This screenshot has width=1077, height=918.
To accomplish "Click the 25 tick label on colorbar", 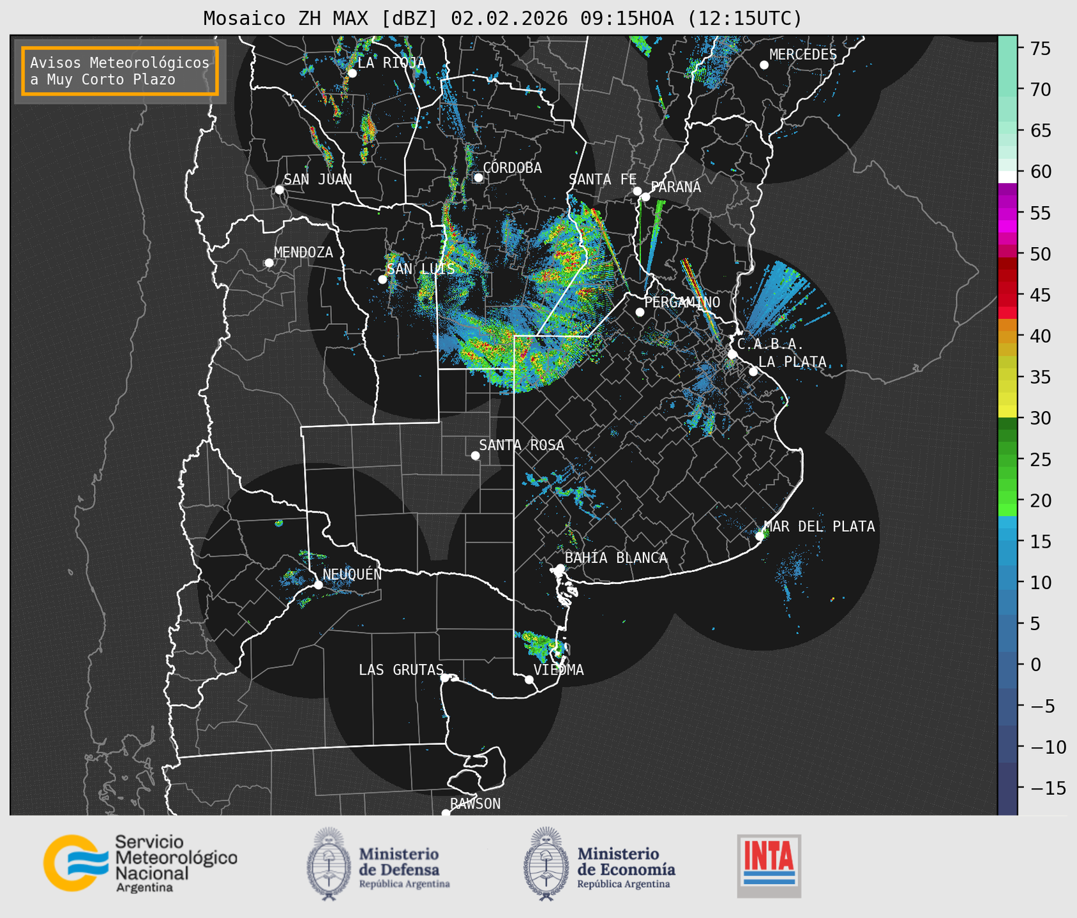I will [1041, 460].
